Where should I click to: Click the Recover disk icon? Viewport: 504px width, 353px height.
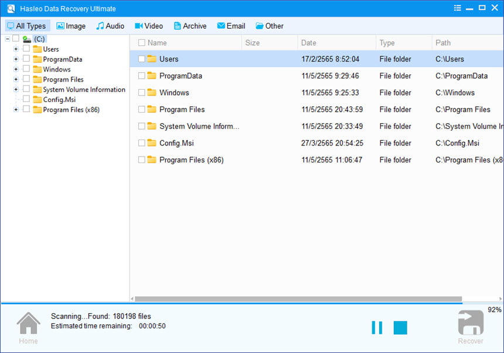[471, 323]
